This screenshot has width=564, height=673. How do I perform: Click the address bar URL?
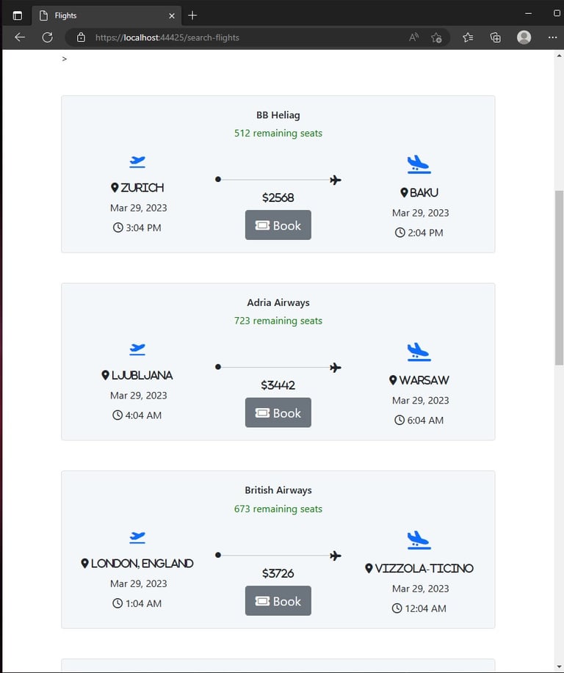167,37
